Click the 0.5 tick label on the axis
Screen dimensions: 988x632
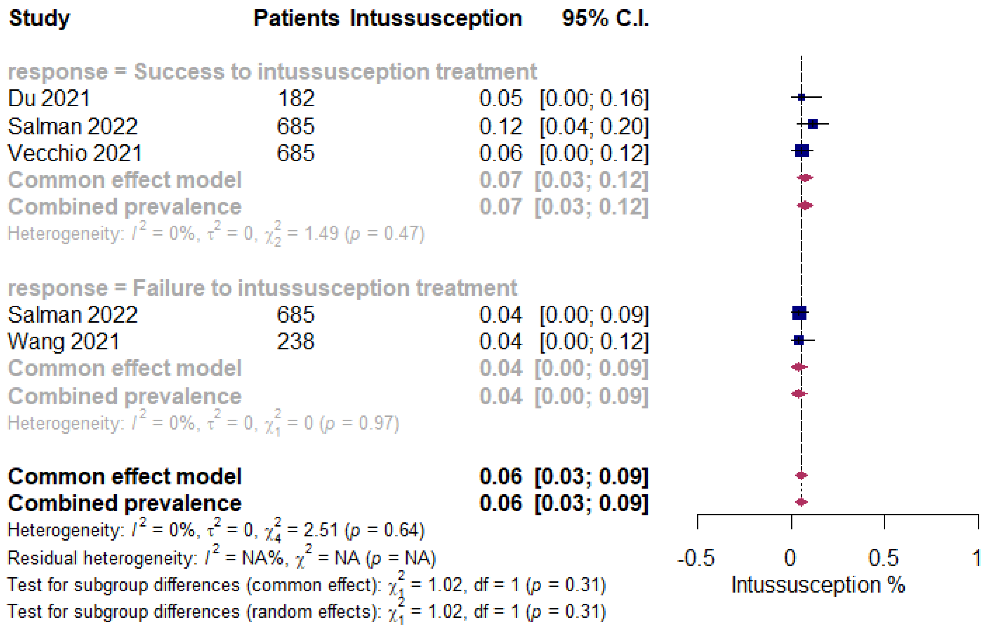[x=883, y=558]
